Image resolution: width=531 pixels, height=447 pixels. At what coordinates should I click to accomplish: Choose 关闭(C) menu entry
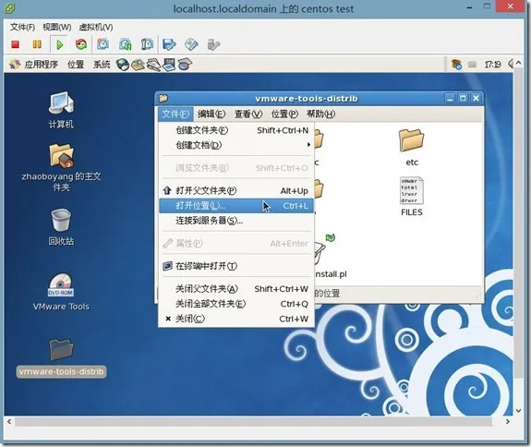coord(236,319)
